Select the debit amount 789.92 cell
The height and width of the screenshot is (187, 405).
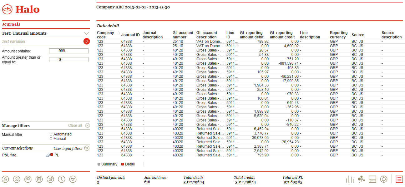pos(263,42)
